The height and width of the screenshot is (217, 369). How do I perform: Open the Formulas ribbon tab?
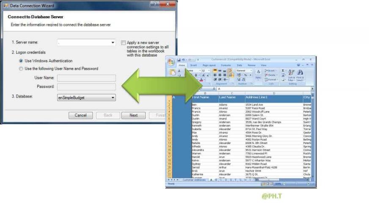[x=226, y=65]
